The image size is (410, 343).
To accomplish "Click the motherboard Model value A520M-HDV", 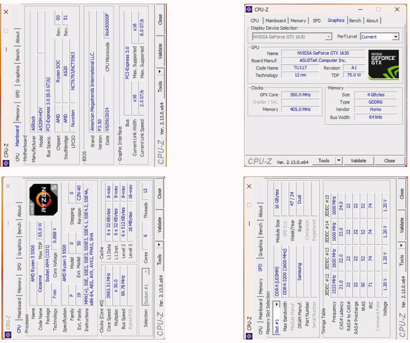I will point(41,93).
